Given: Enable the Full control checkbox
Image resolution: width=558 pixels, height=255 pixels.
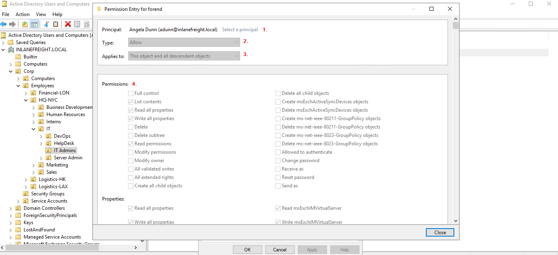Looking at the screenshot, I should tap(131, 93).
